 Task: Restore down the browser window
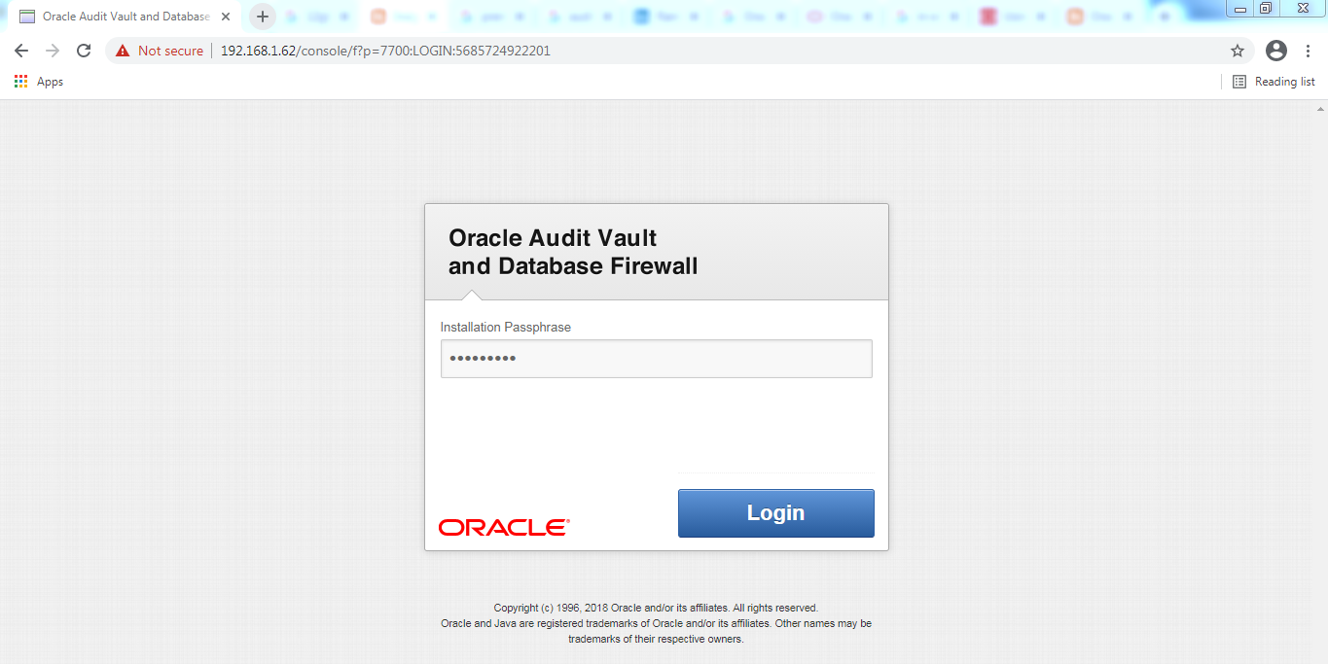coord(1266,8)
